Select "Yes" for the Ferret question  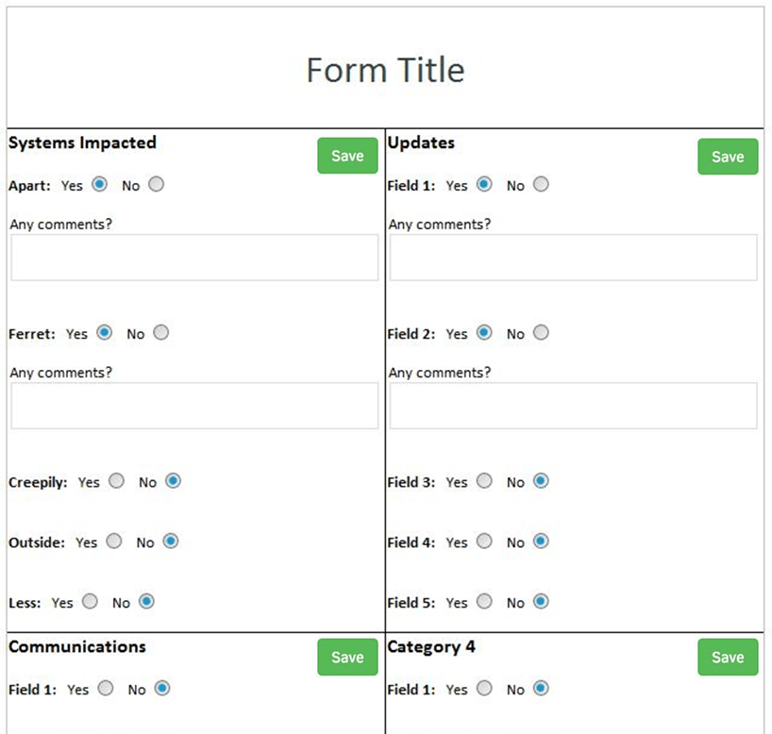coord(104,332)
